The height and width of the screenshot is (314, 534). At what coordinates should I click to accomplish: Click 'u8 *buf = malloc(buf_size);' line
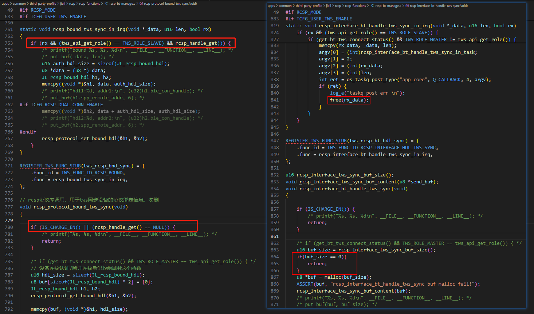334,277
